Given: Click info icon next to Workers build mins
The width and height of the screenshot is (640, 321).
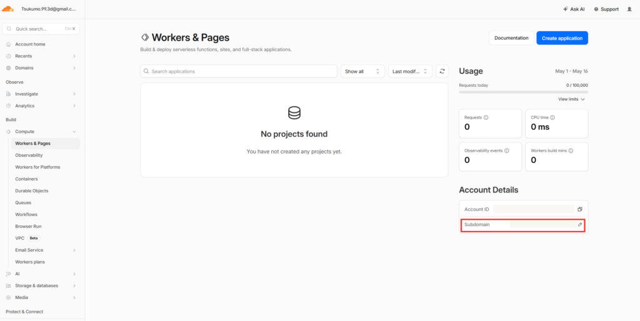Looking at the screenshot, I should [571, 151].
